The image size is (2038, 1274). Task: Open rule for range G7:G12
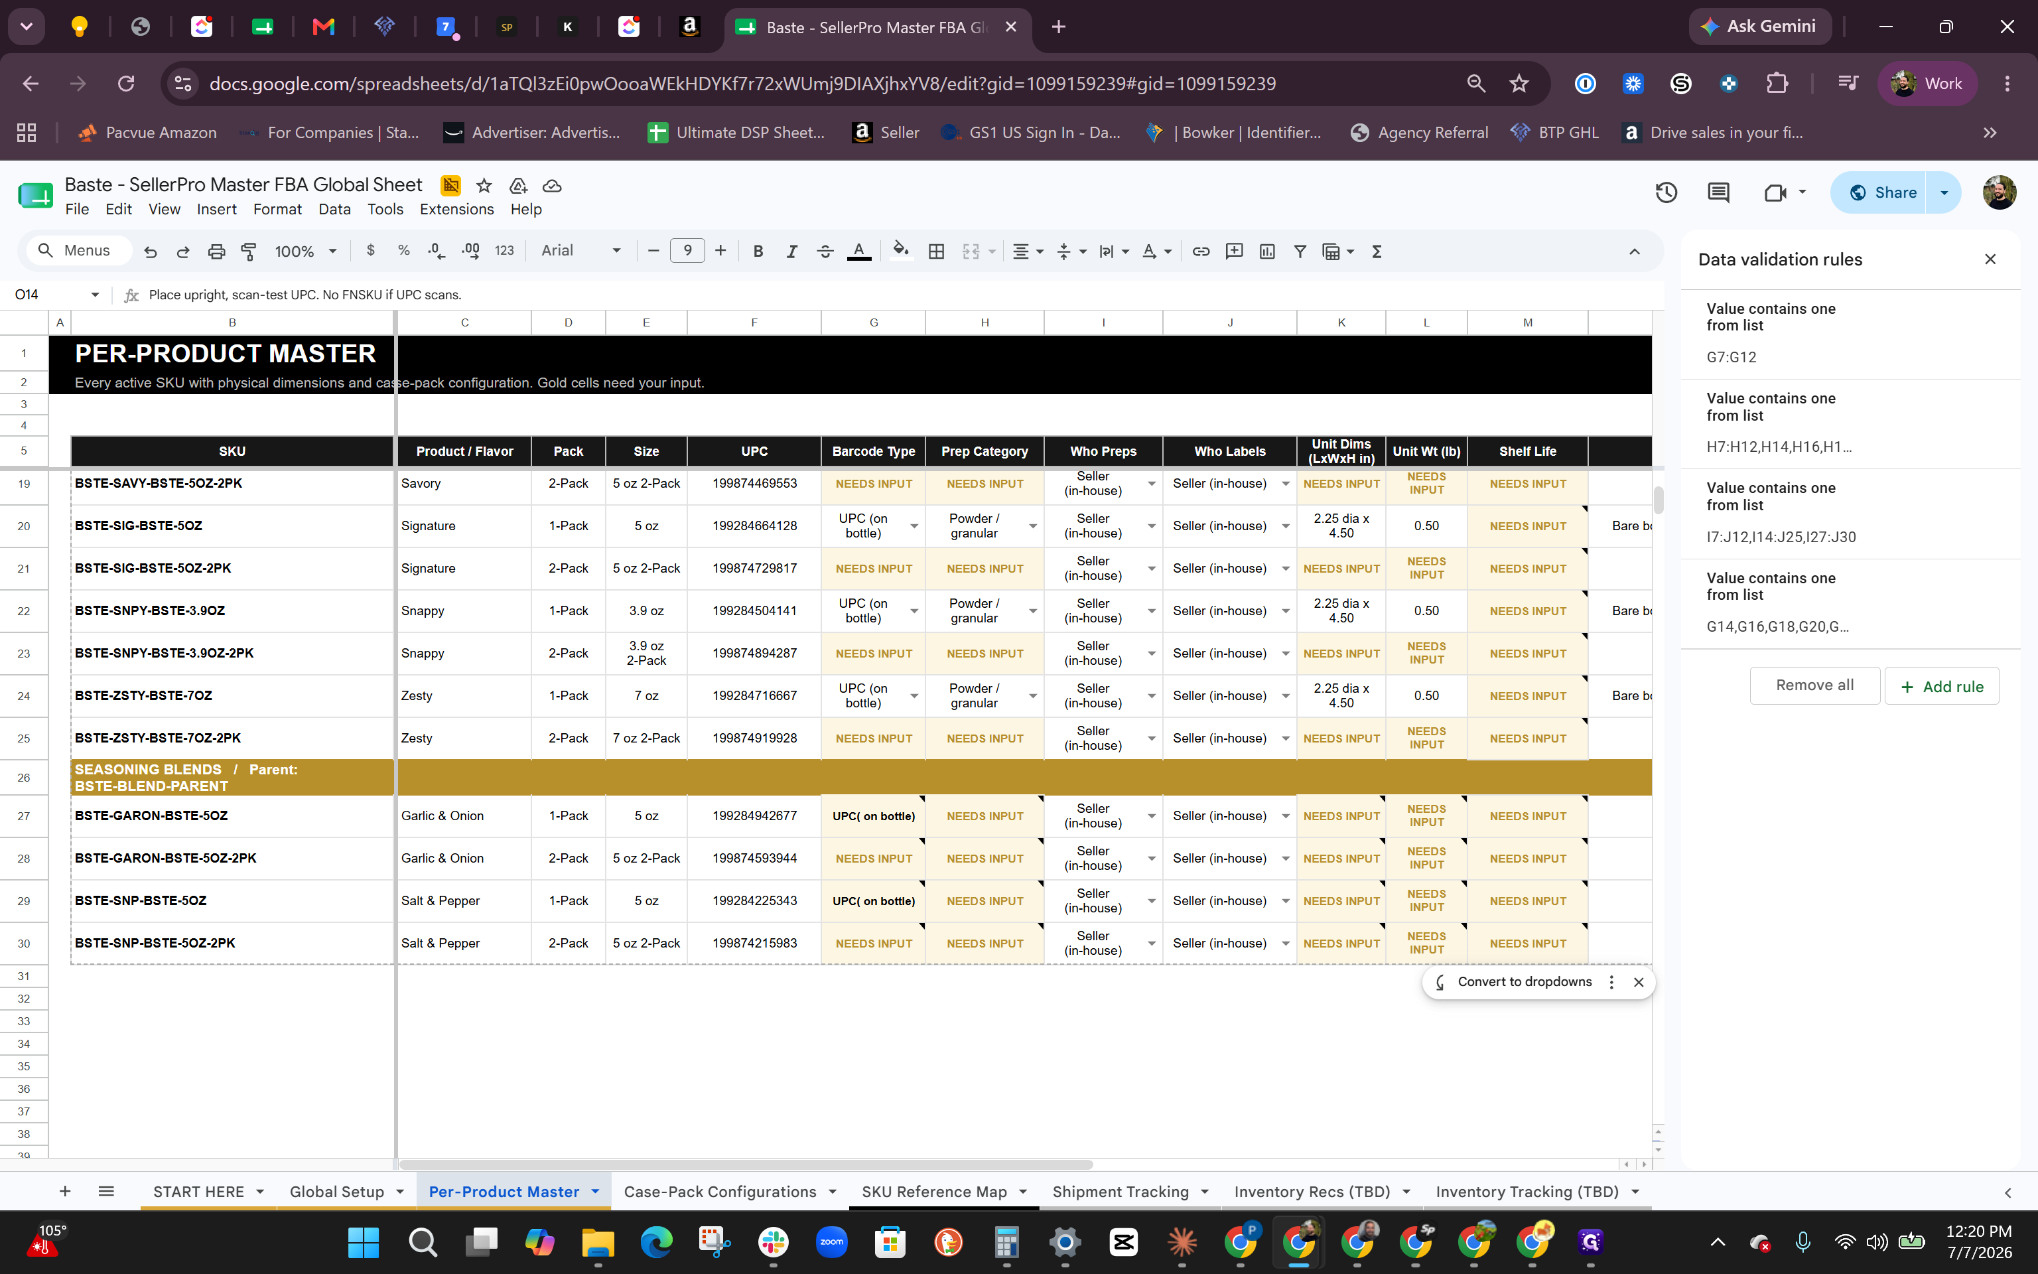pyautogui.click(x=1850, y=334)
